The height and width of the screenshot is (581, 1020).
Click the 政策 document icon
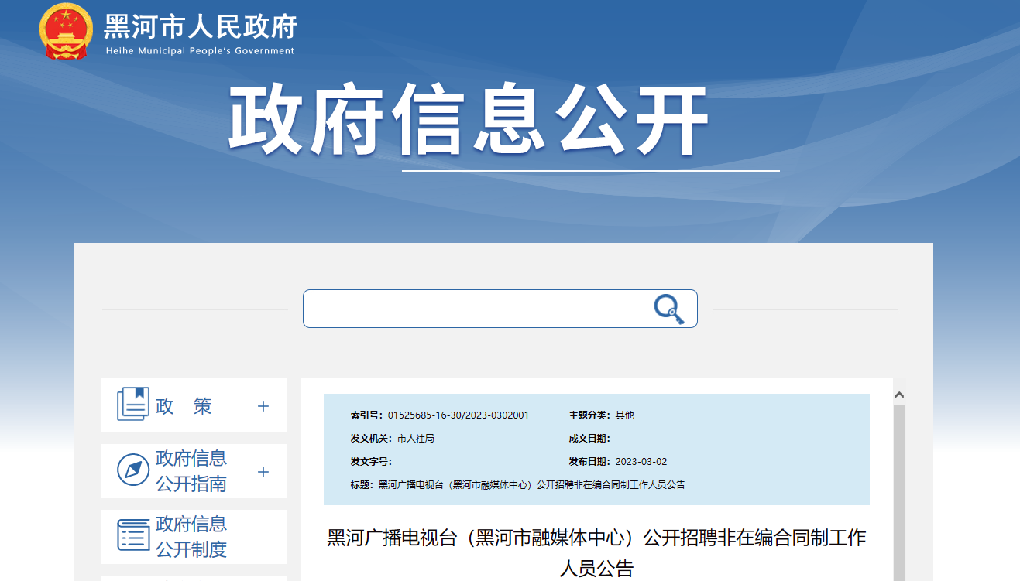[132, 405]
